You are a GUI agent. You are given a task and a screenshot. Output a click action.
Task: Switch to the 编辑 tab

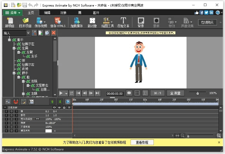(x=47, y=13)
